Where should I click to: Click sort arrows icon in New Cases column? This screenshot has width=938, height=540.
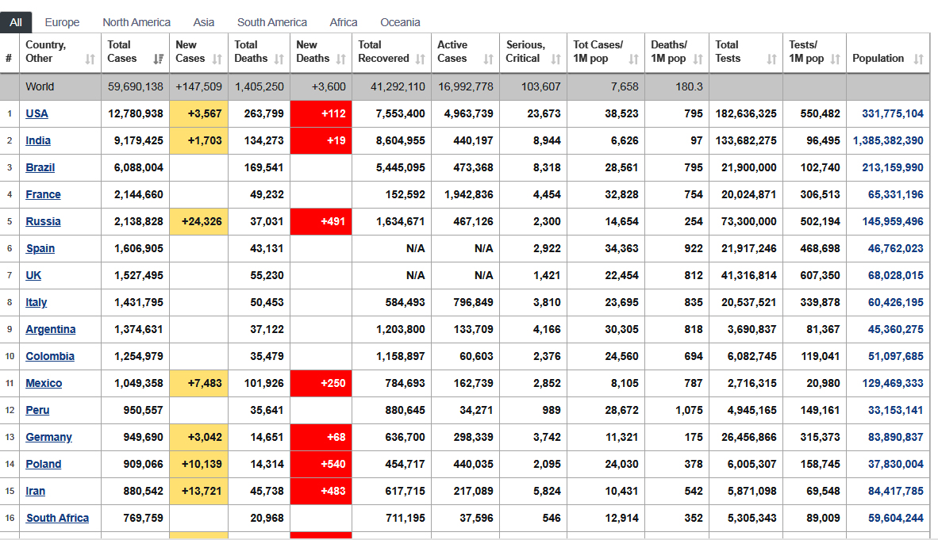(x=217, y=59)
